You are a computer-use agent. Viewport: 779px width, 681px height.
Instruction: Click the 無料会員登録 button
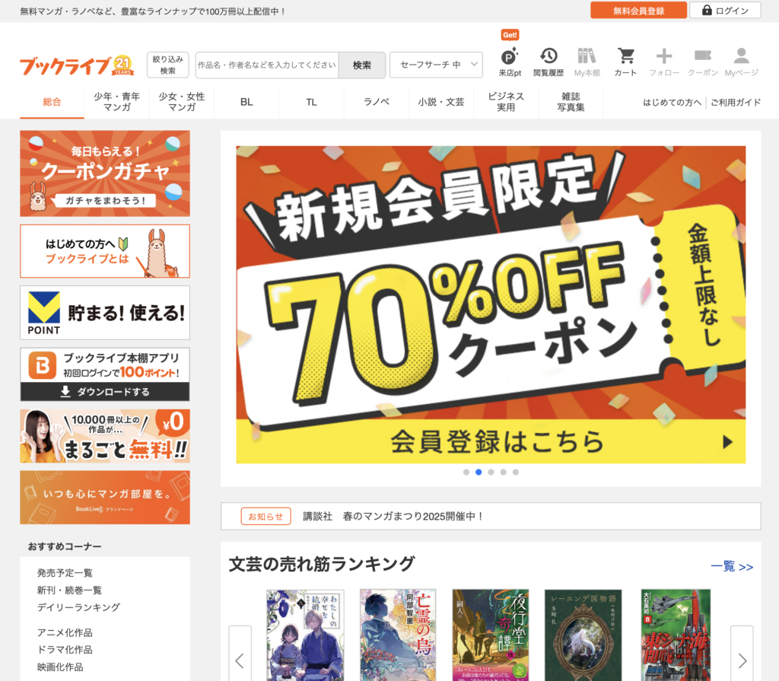(638, 11)
